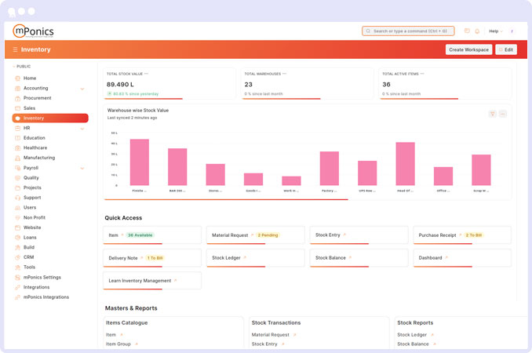This screenshot has height=353, width=532.
Task: Click the Education sidebar icon
Action: (17, 138)
